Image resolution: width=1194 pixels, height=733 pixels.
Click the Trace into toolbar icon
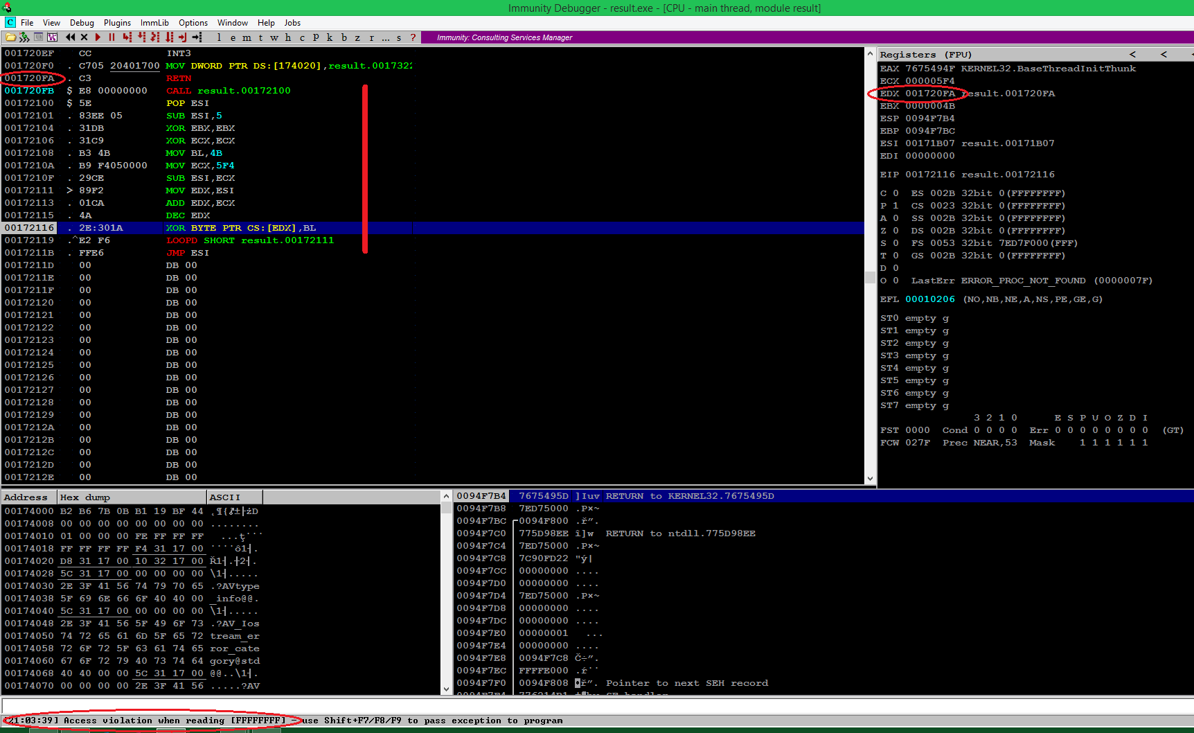pyautogui.click(x=156, y=37)
